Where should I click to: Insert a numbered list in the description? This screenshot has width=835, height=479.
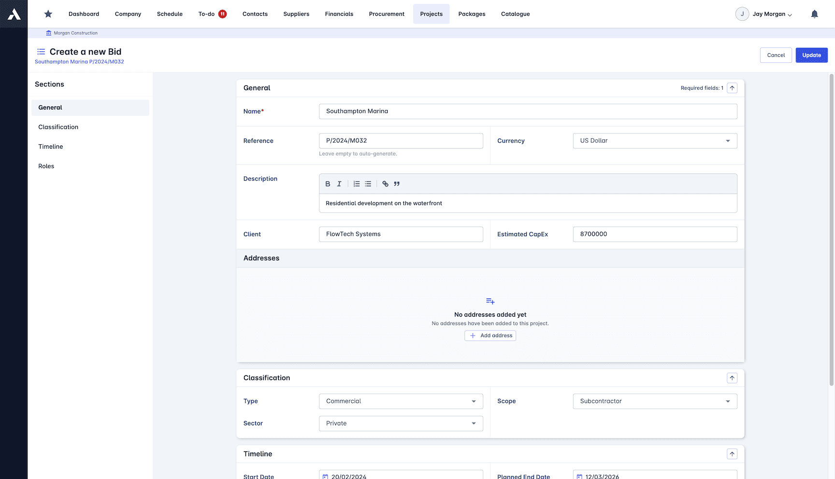pos(357,183)
